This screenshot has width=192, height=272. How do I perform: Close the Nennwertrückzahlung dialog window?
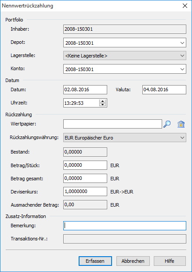[x=185, y=6]
